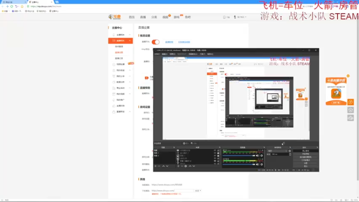The height and width of the screenshot is (202, 359).
Task: Open settings gear of second OBS mixer channel
Action: coord(262,164)
